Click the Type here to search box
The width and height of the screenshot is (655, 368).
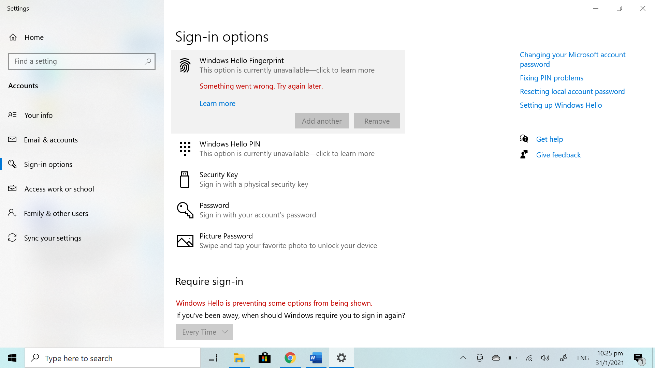[x=113, y=358]
